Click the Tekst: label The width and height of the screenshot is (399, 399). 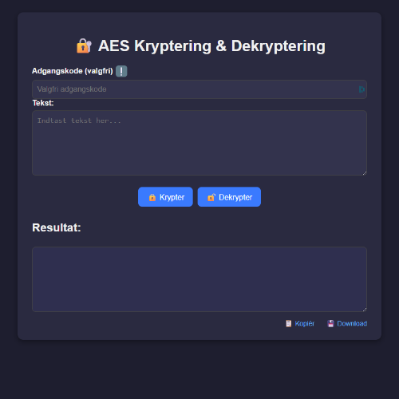click(x=43, y=103)
